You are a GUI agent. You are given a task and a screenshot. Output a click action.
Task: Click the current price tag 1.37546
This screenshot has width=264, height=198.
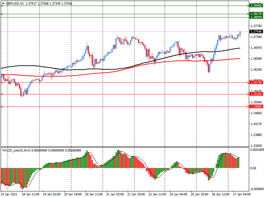pyautogui.click(x=256, y=31)
